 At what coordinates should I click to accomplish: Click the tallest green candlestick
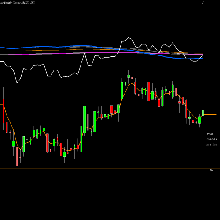[84, 119]
